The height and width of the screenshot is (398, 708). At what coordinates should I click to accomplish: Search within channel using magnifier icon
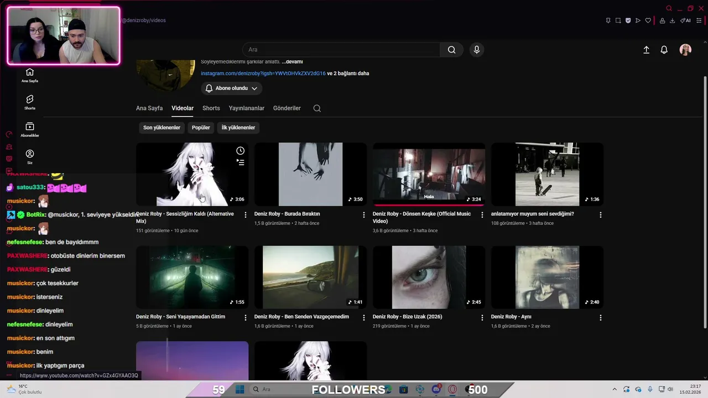(317, 108)
